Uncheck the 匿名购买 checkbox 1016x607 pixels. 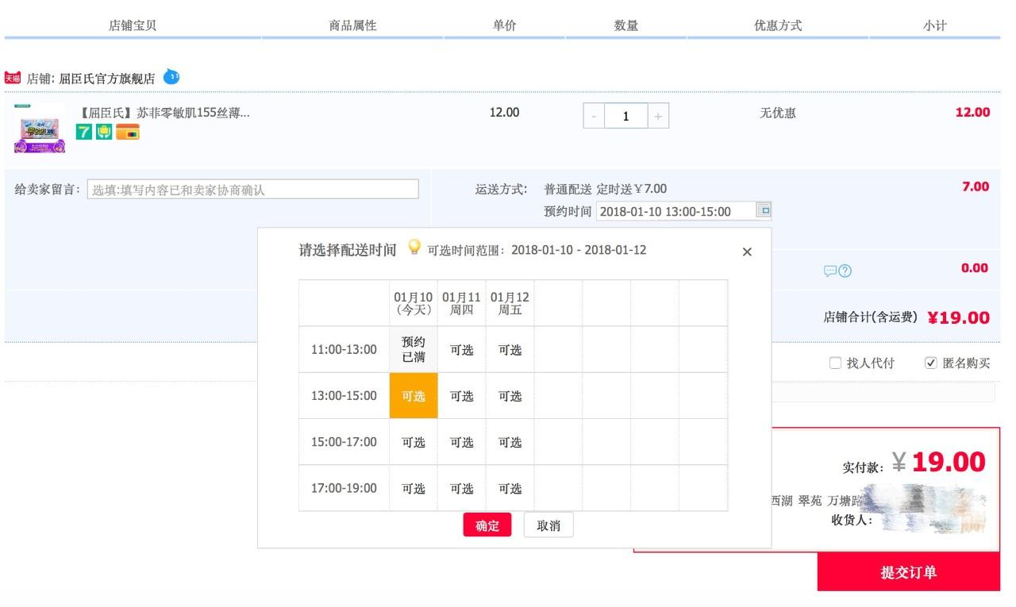click(x=931, y=363)
